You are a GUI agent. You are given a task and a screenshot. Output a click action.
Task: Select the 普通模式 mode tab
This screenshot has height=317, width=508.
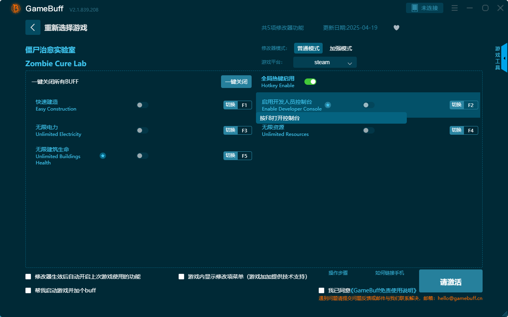pyautogui.click(x=308, y=48)
